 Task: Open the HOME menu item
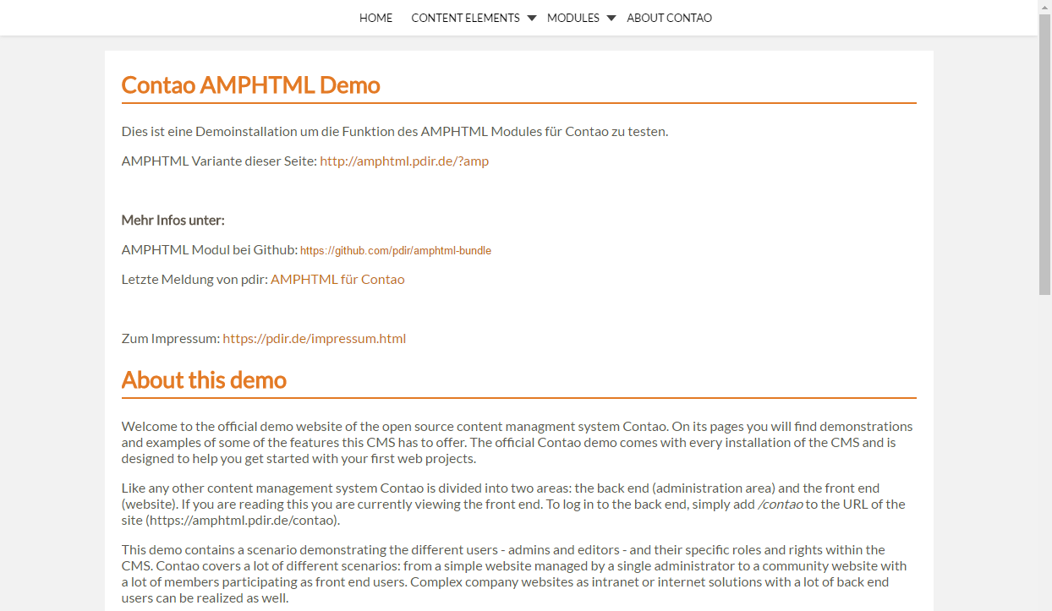pyautogui.click(x=375, y=18)
